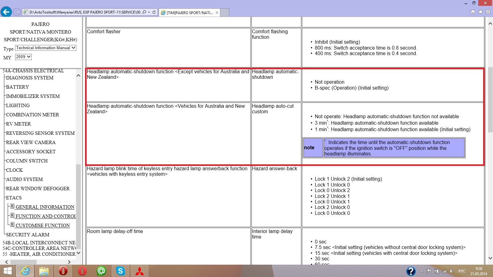Open the Type dropdown Technical Information Manual
The height and width of the screenshot is (277, 493).
coord(46,48)
